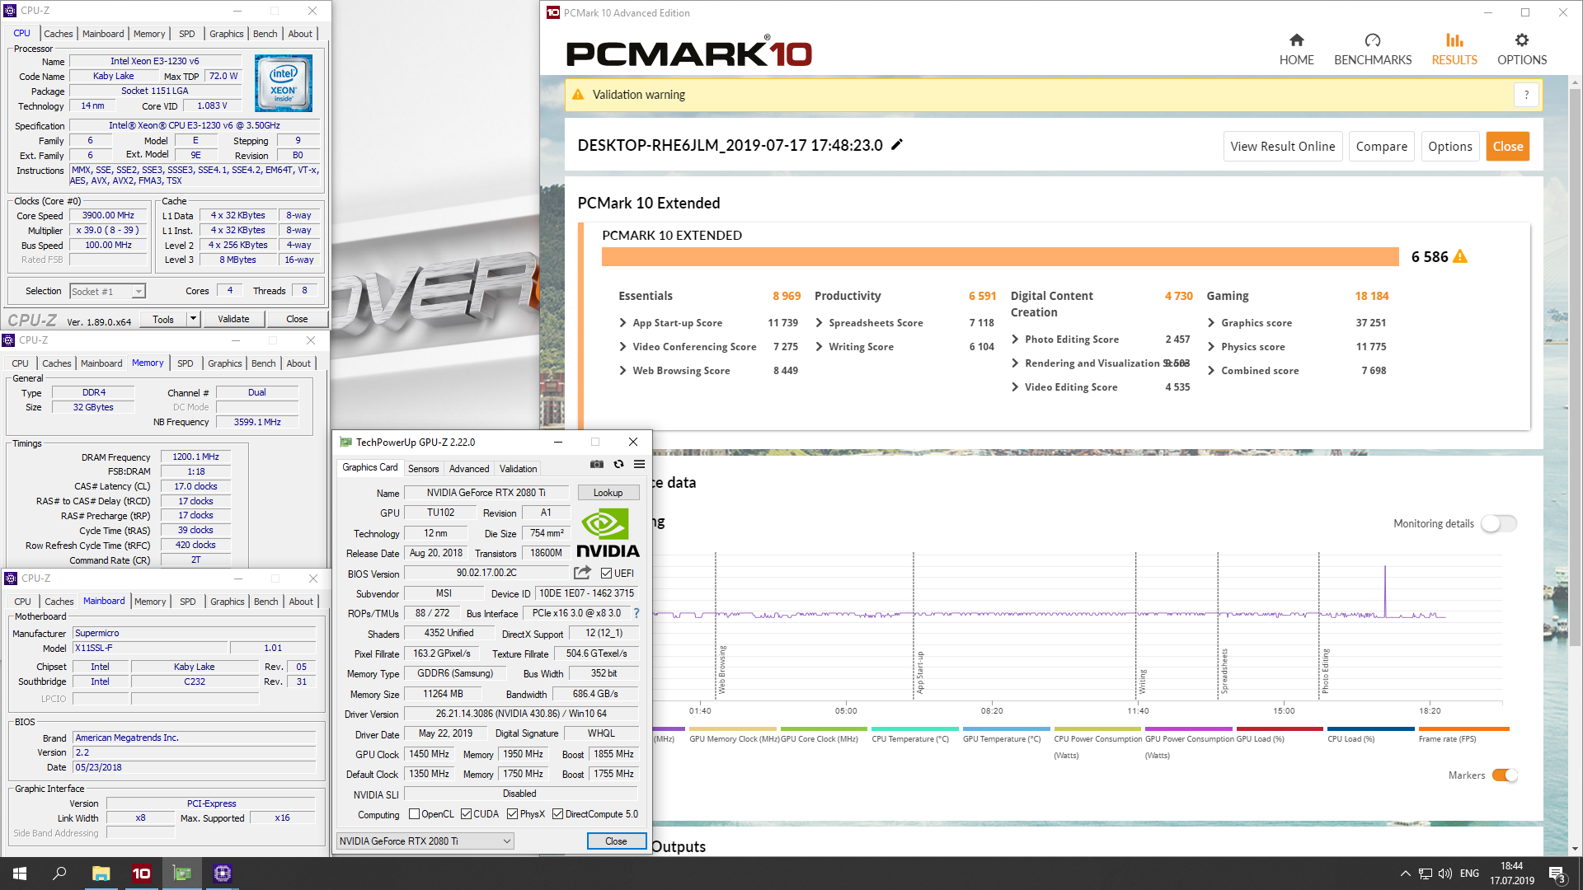Click CPU Temperature cyan legend swatch

[915, 728]
